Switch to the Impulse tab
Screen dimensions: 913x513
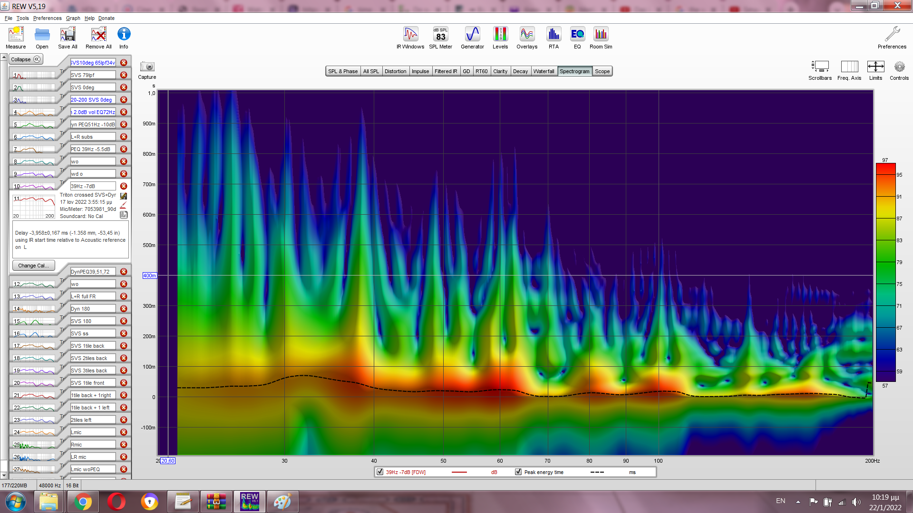[420, 71]
